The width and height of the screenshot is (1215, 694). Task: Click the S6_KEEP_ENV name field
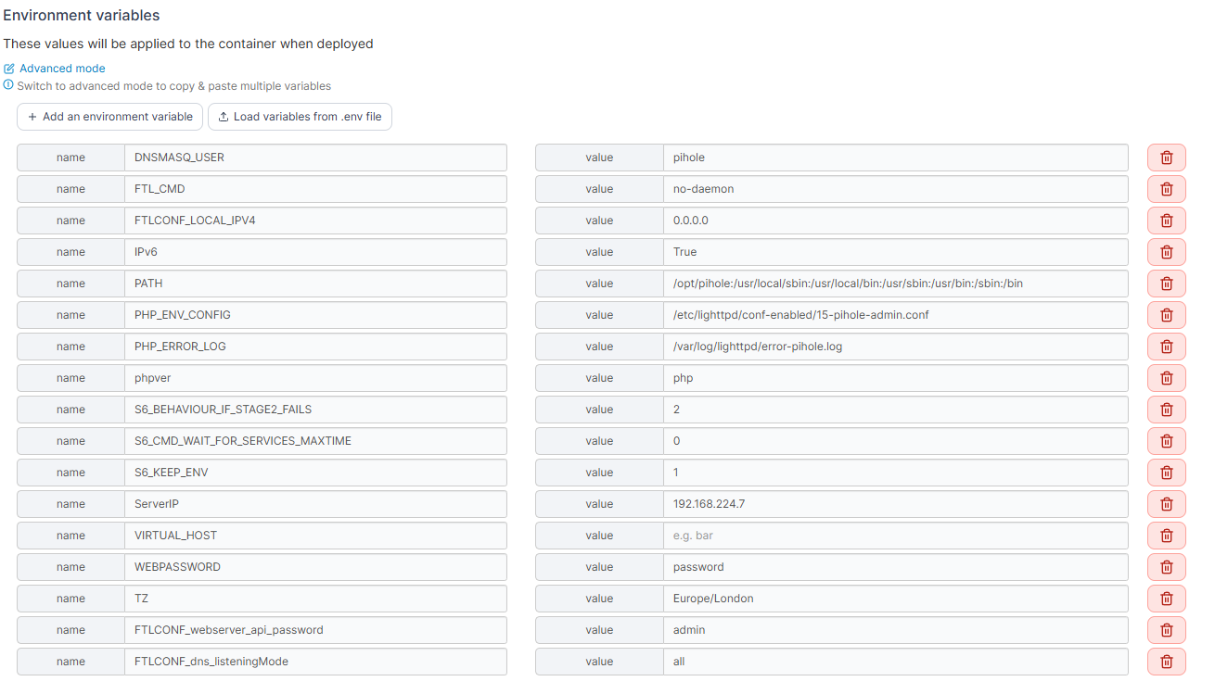click(x=315, y=473)
